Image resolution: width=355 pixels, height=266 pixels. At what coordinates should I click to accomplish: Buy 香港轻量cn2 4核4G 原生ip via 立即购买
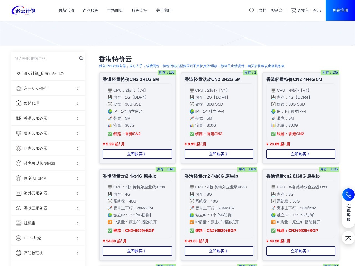[137, 251]
